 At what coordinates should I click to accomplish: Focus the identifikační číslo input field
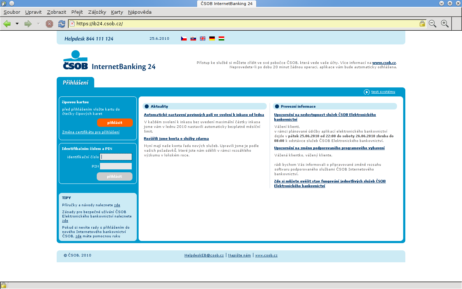tap(116, 157)
